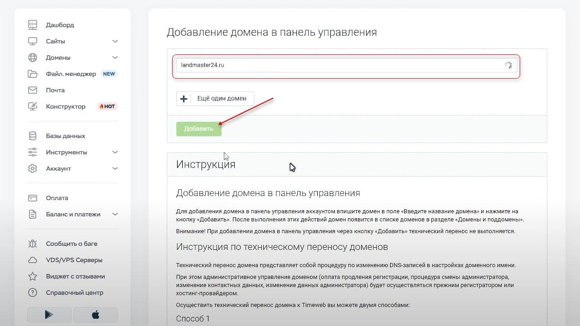Screen dimensions: 580x326
Task: Go to Почта section
Action: tap(55, 90)
